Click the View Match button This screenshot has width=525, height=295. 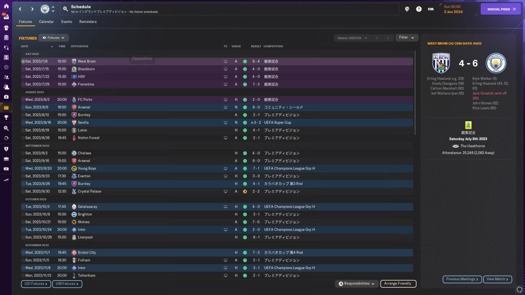pos(498,279)
